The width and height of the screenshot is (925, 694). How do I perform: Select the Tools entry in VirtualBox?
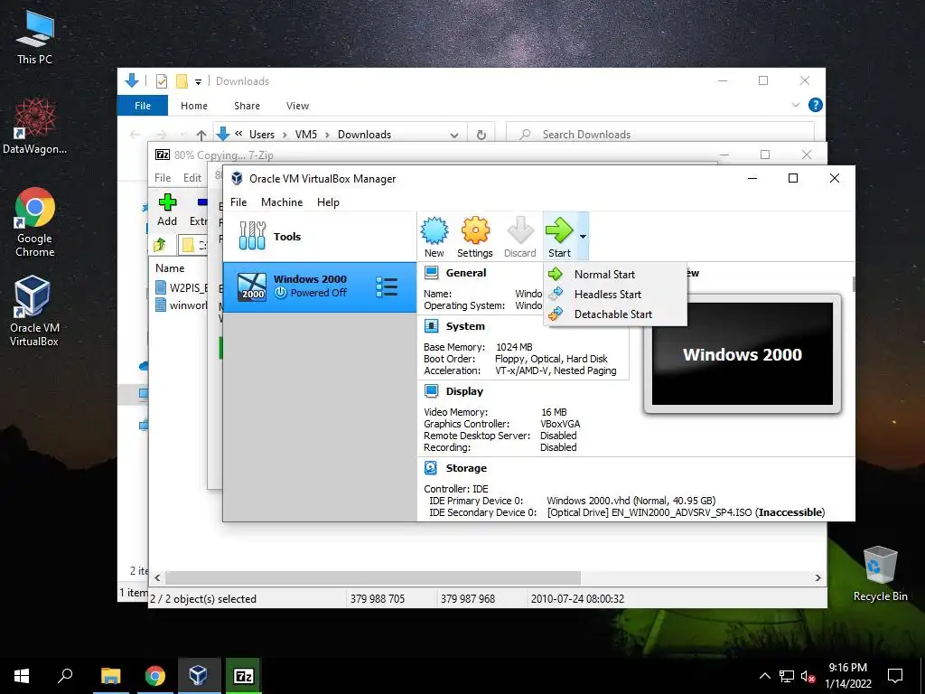click(x=319, y=237)
